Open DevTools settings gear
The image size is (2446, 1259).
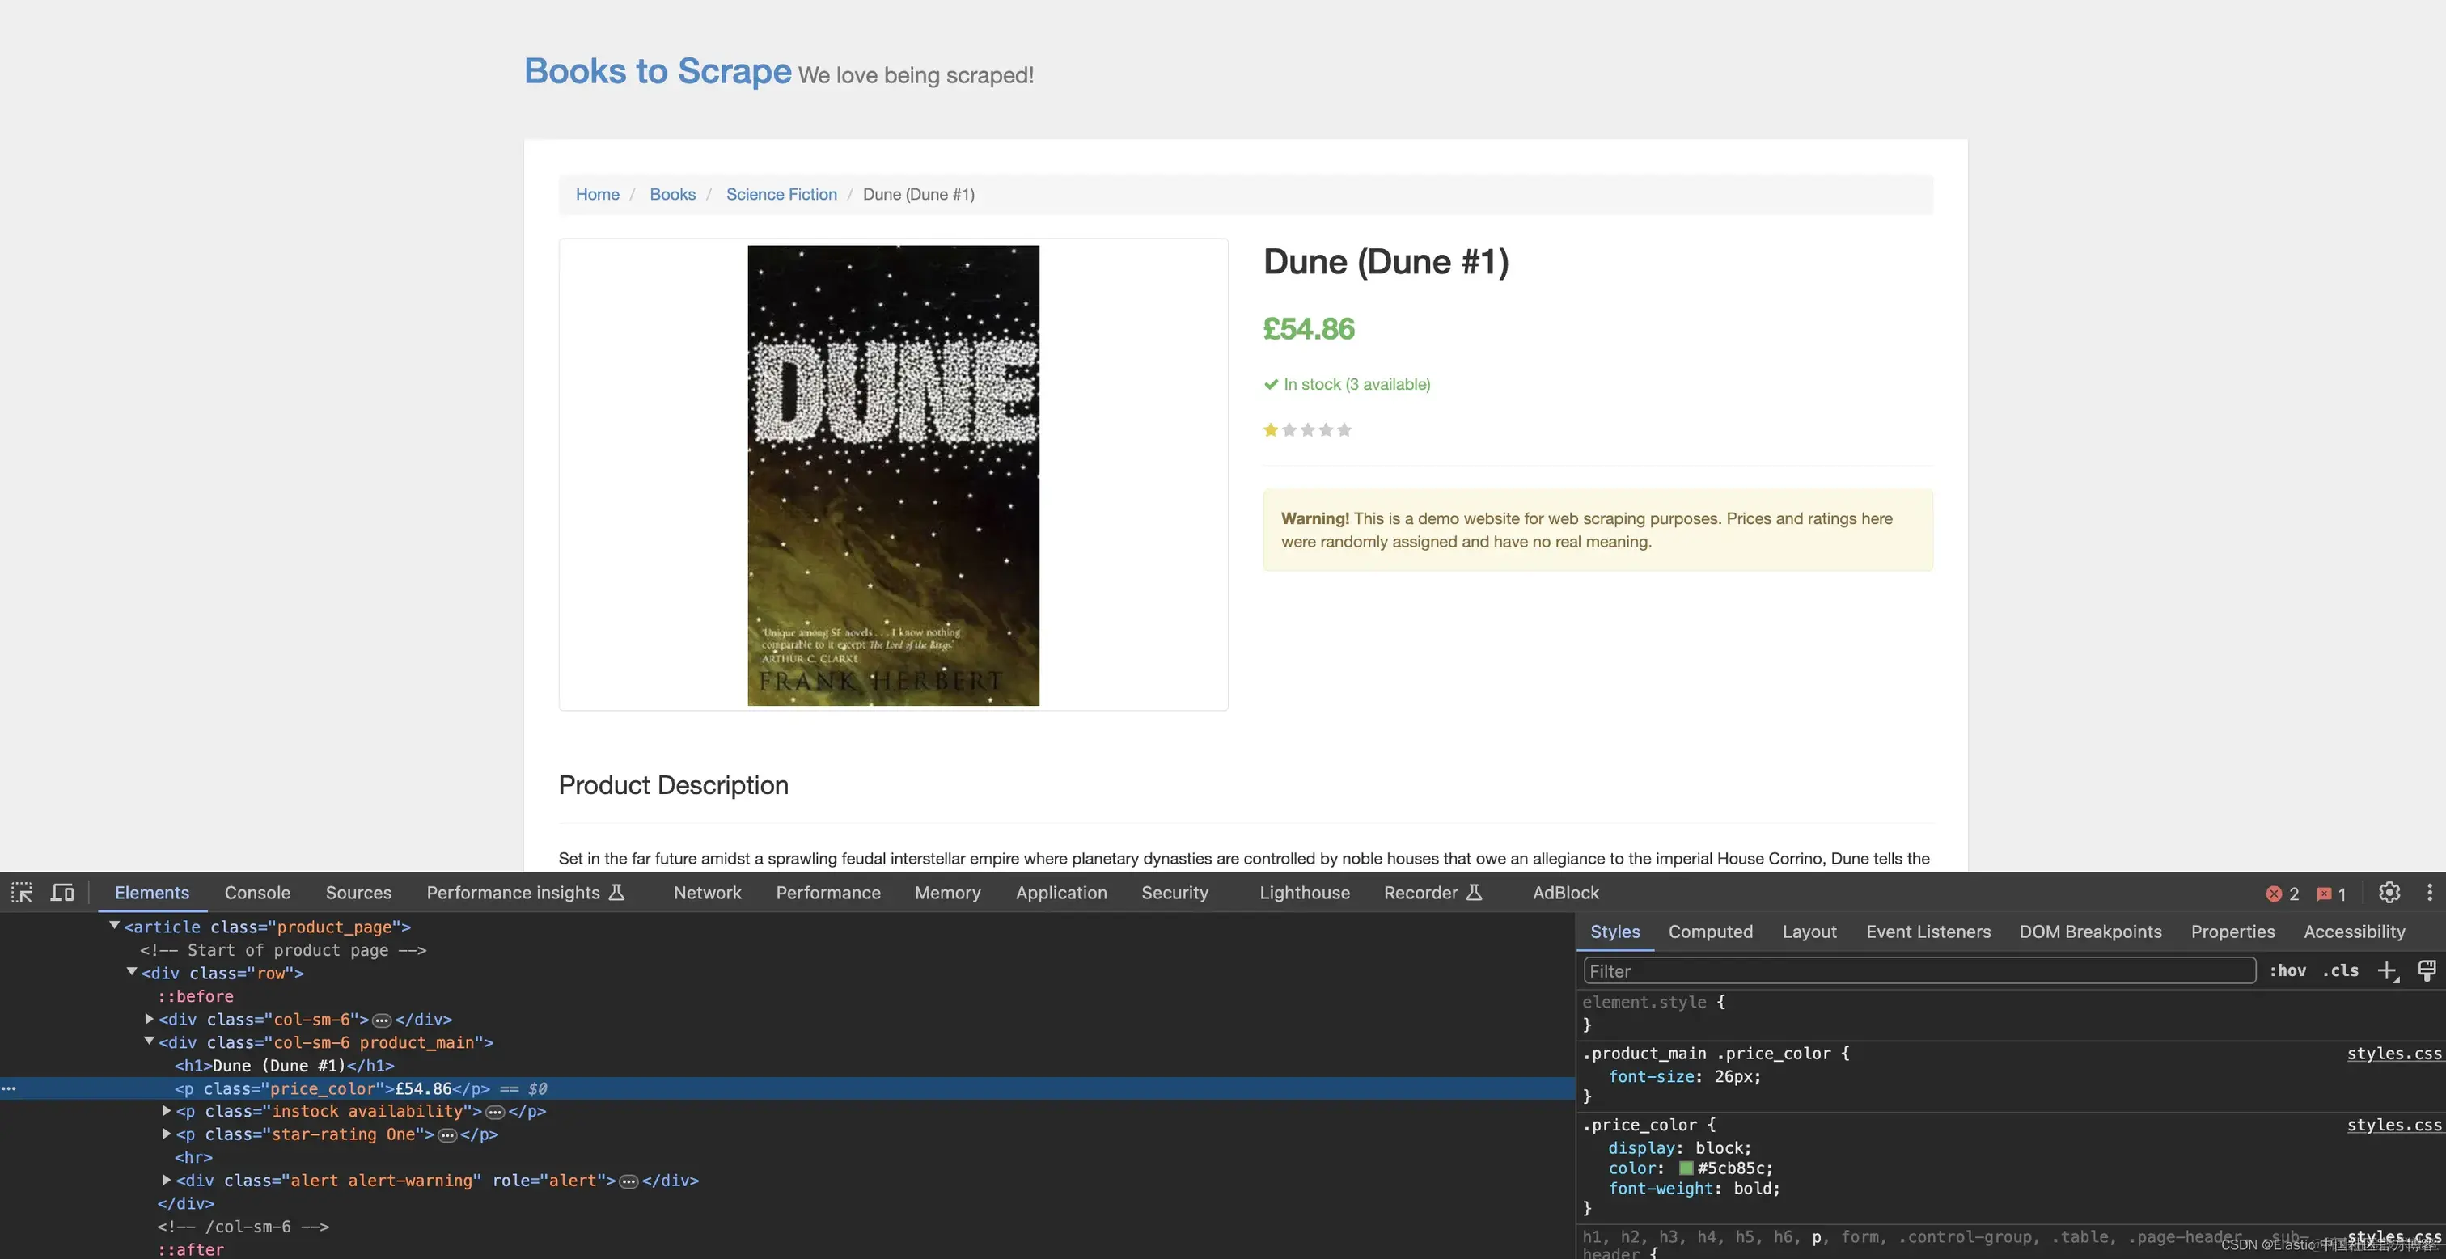click(x=2389, y=893)
